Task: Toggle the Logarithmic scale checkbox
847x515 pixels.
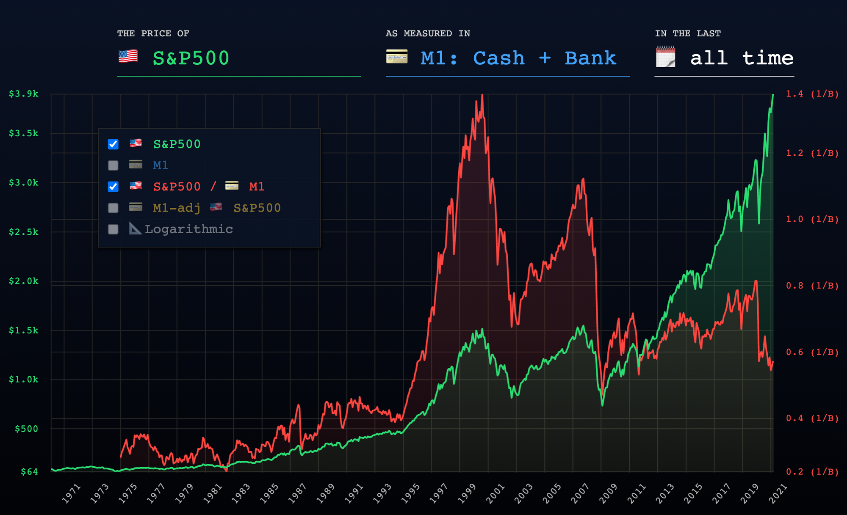Action: tap(113, 229)
